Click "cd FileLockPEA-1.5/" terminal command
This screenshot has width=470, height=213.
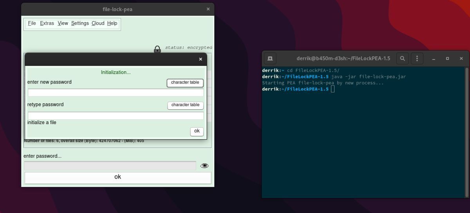tap(312, 70)
